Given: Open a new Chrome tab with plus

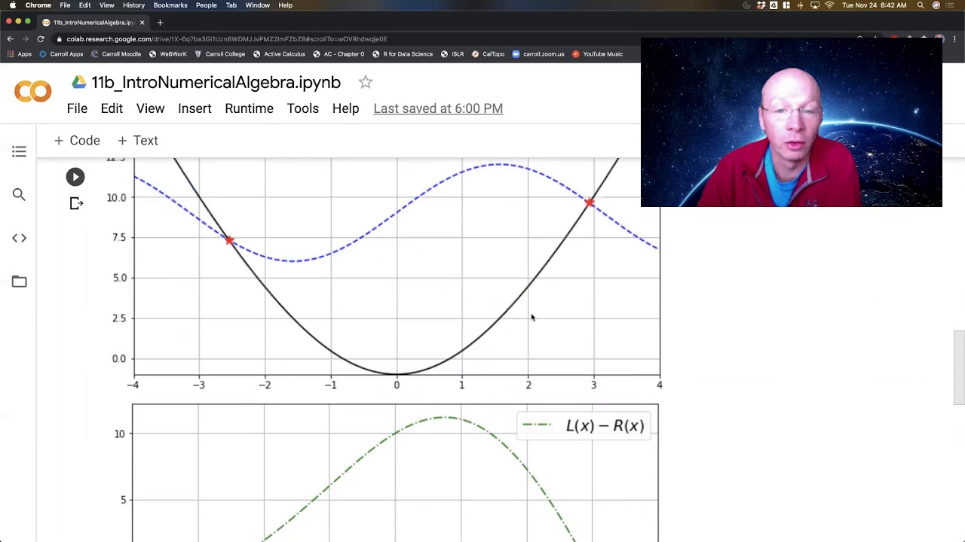Looking at the screenshot, I should [160, 23].
